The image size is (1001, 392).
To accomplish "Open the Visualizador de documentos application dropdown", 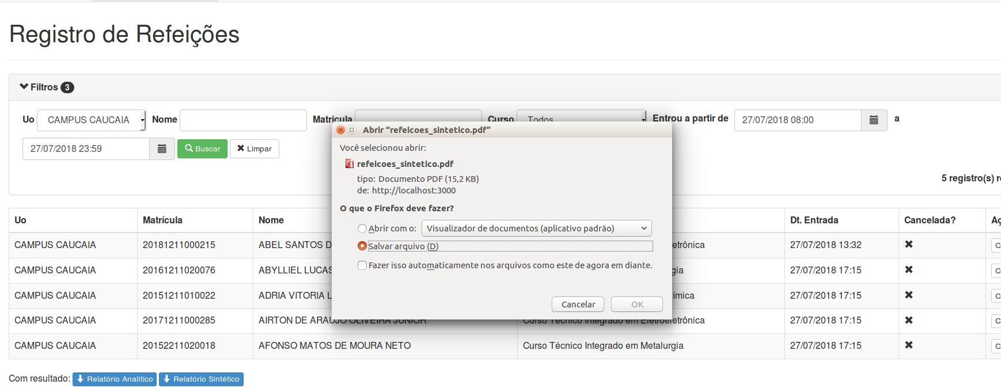I will tap(537, 229).
